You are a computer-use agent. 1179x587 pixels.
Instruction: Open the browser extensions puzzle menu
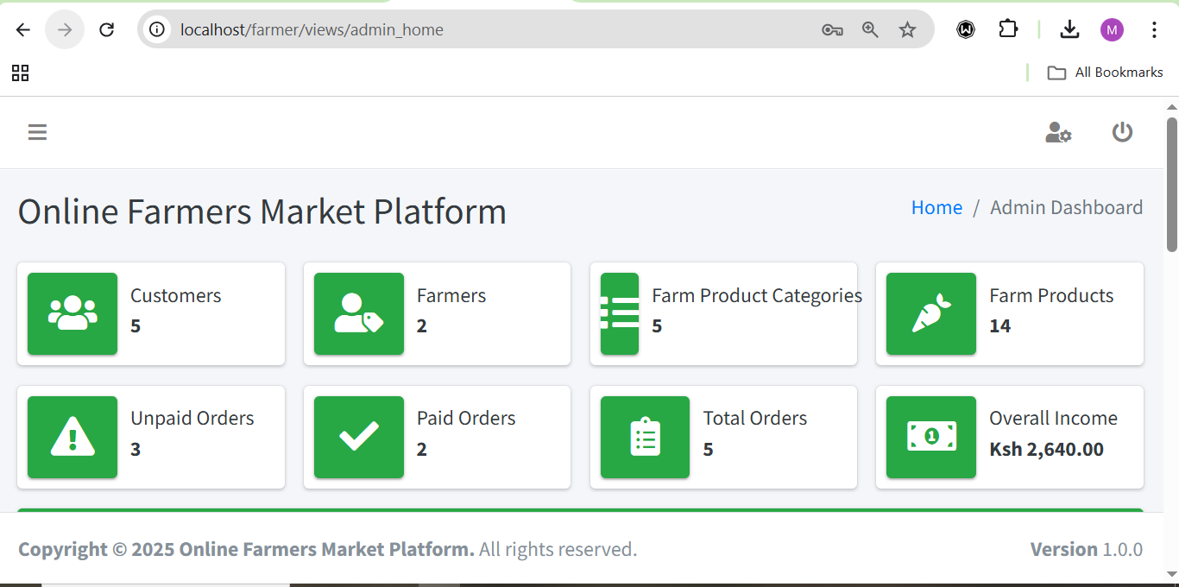(1008, 28)
